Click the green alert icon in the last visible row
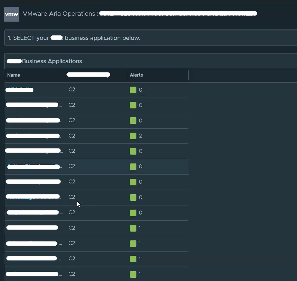 click(133, 274)
